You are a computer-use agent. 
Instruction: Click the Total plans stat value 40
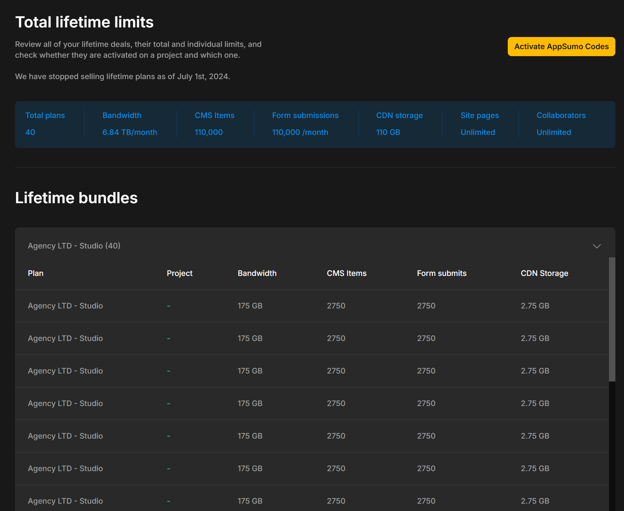(x=30, y=132)
